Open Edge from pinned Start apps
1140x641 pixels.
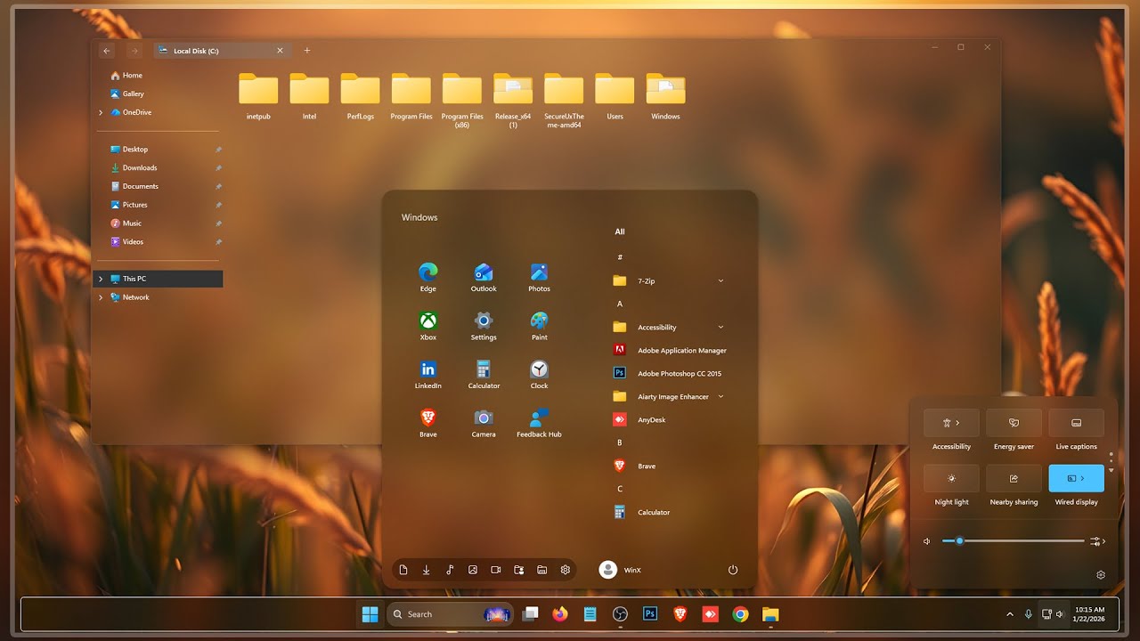click(428, 277)
